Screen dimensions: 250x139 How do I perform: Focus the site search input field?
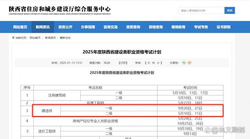(202, 11)
